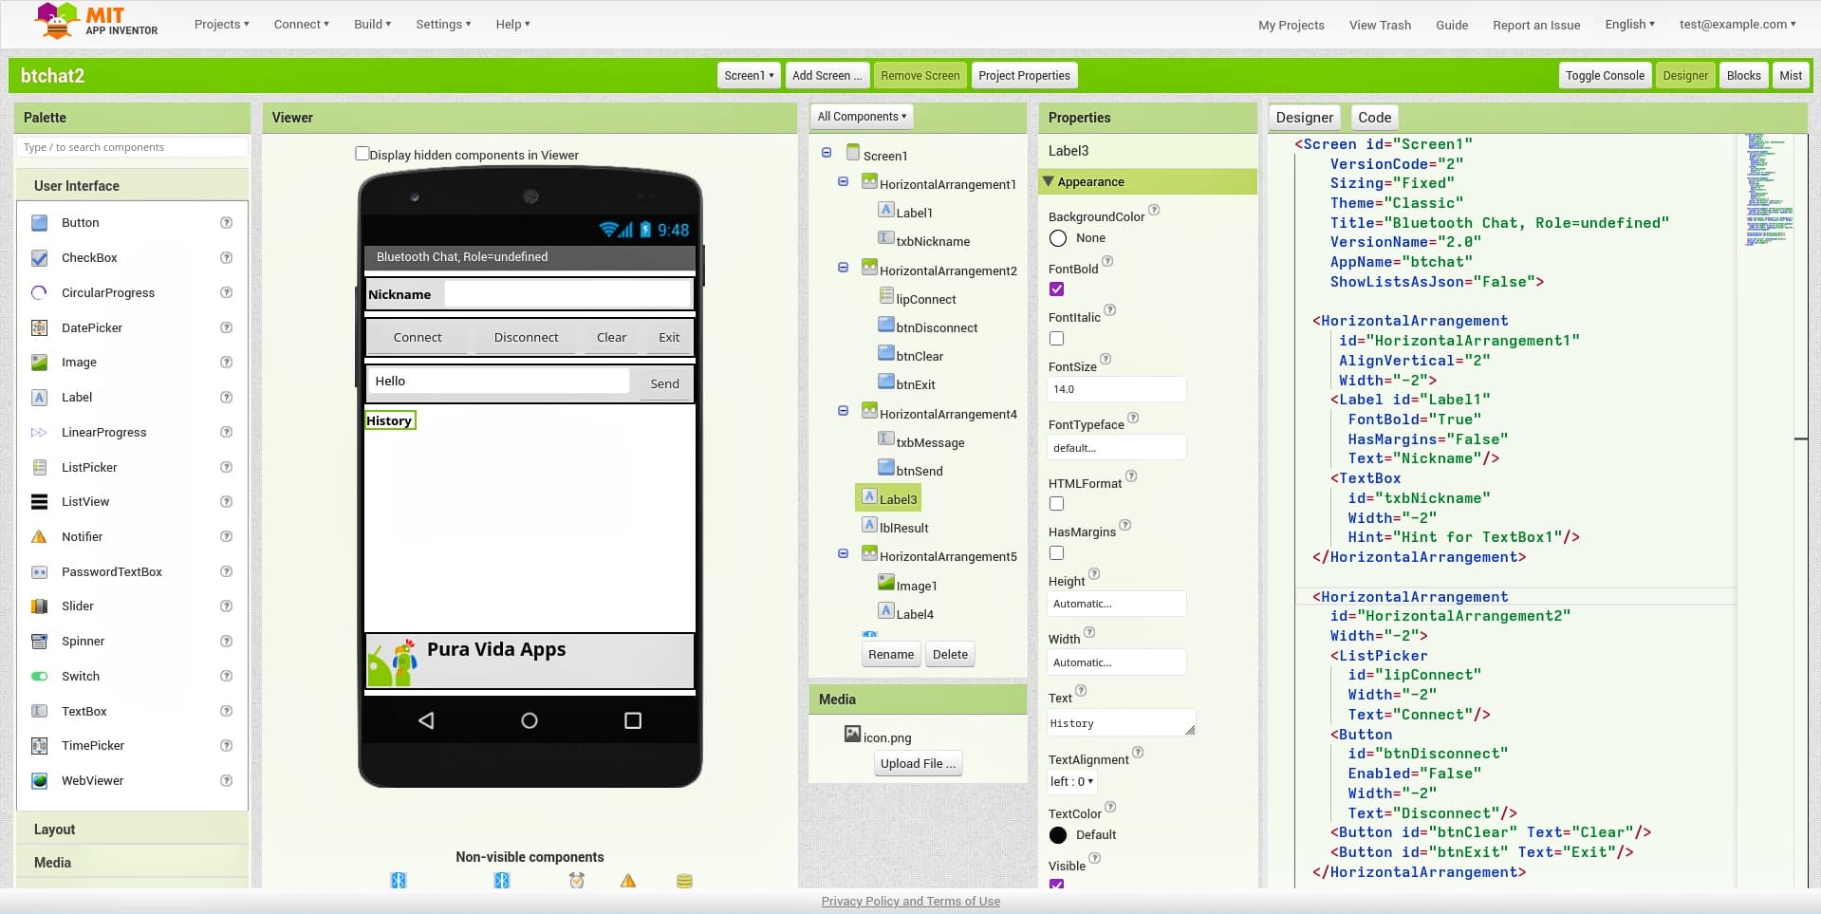Click the Upload File button
This screenshot has width=1821, height=914.
917,764
